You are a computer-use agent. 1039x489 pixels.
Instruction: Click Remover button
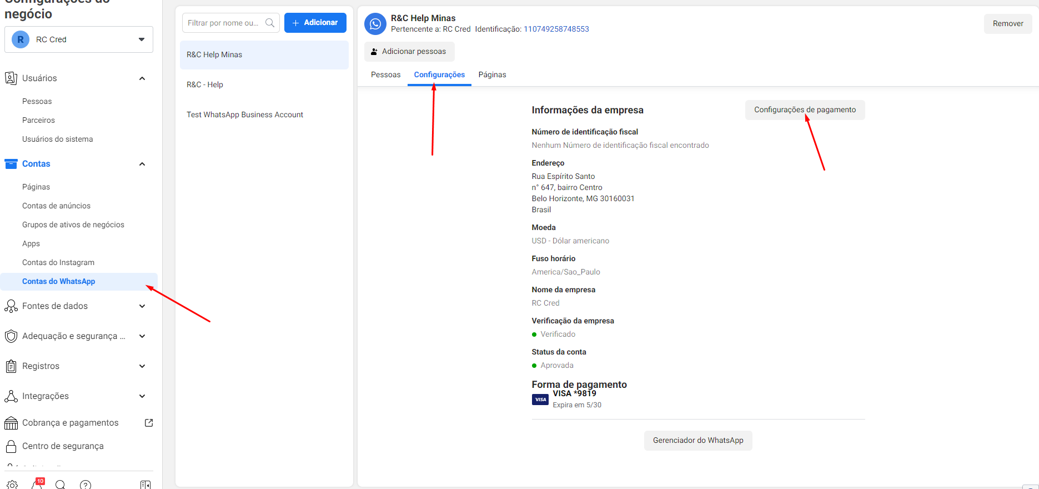[1008, 23]
